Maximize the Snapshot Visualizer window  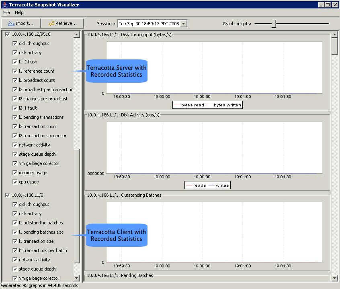point(328,4)
